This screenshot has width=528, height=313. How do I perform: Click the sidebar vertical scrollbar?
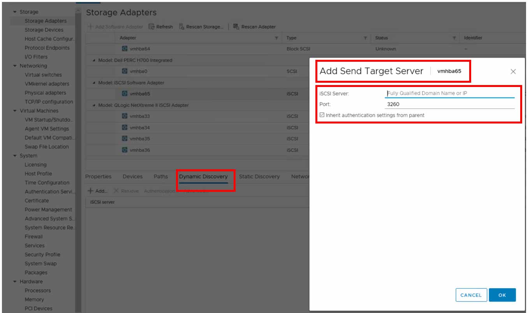(x=79, y=160)
